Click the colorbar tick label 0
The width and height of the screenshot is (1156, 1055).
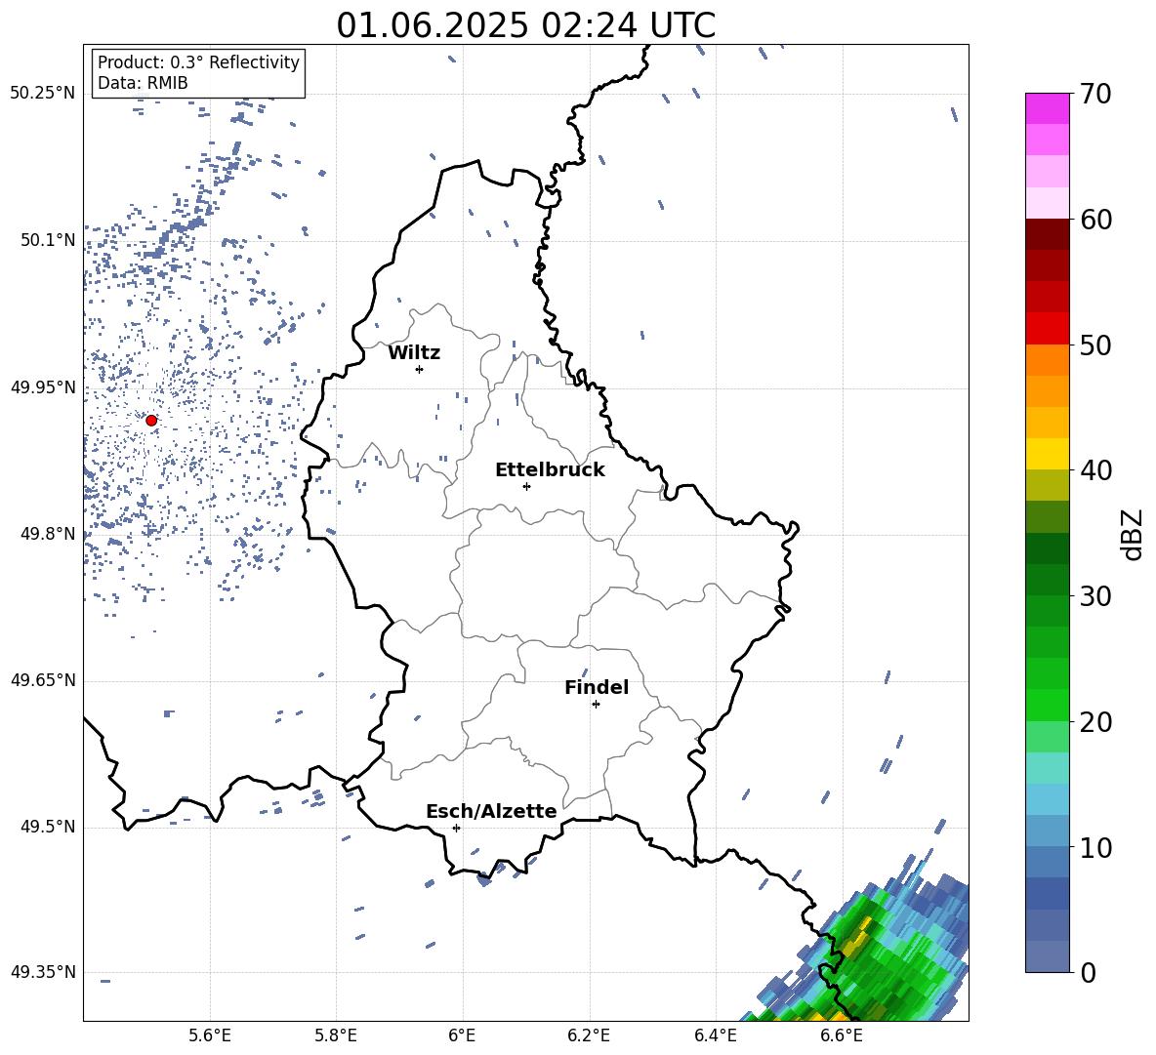(x=1088, y=972)
